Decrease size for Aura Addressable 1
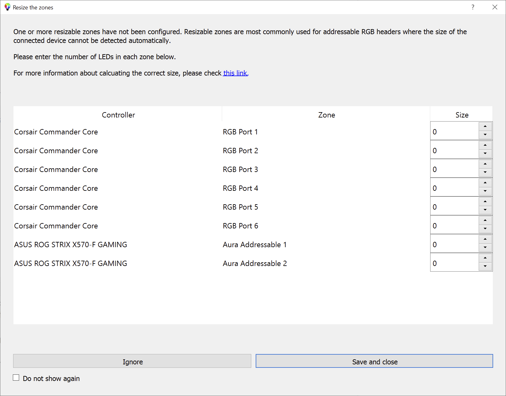The image size is (506, 396). click(x=485, y=248)
